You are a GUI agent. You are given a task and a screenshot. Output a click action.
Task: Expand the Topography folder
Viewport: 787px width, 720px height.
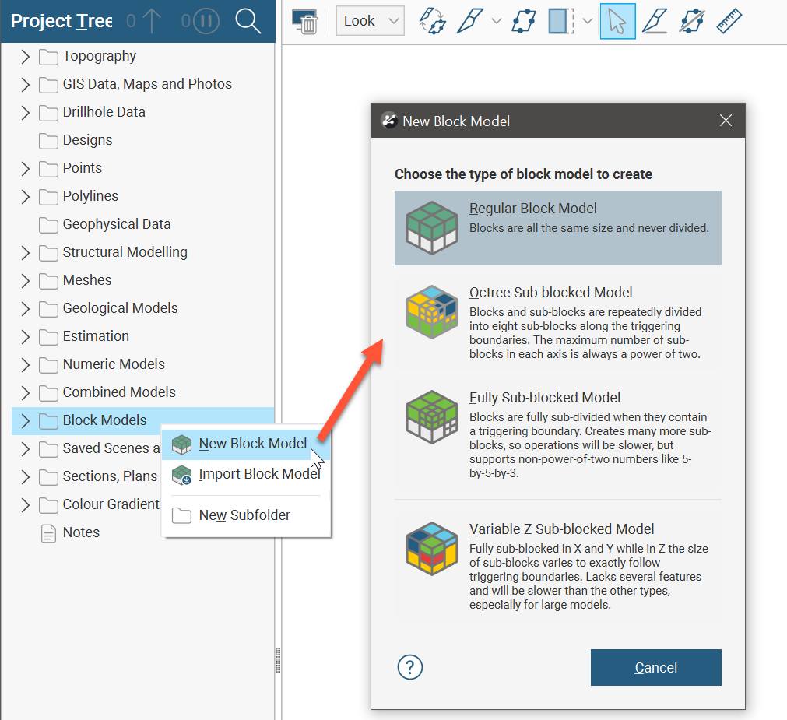coord(26,56)
